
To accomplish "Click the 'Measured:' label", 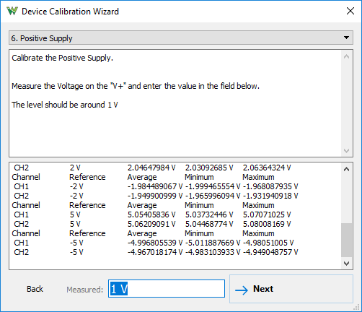I will (85, 290).
